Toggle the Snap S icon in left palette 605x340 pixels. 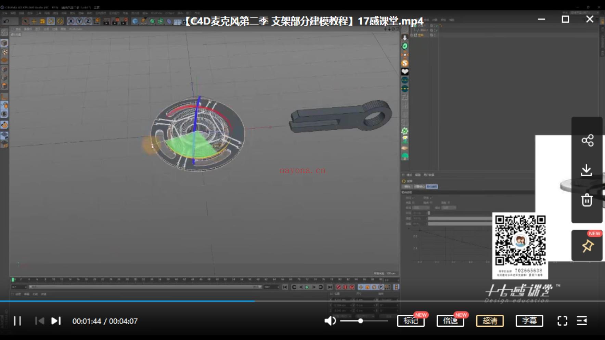[x=4, y=114]
